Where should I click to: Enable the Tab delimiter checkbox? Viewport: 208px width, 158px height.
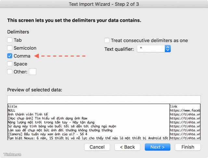[x=10, y=40]
